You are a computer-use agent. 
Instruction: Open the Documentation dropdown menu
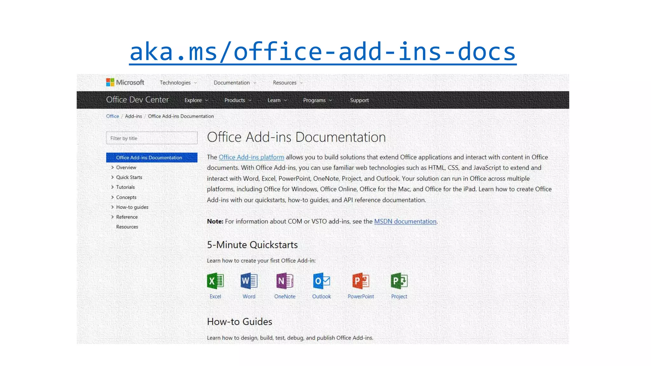[235, 83]
